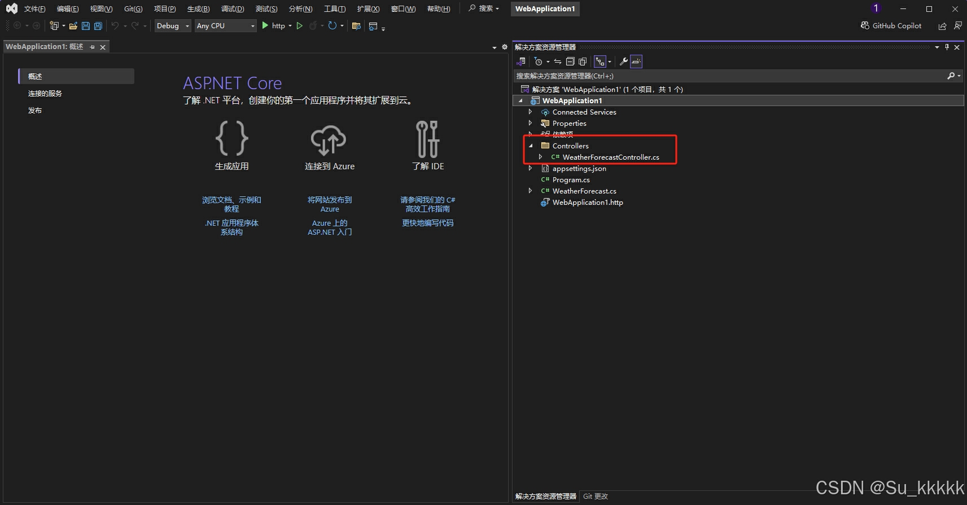Image resolution: width=967 pixels, height=505 pixels.
Task: Click the feedback person icon at top right
Action: tap(958, 25)
